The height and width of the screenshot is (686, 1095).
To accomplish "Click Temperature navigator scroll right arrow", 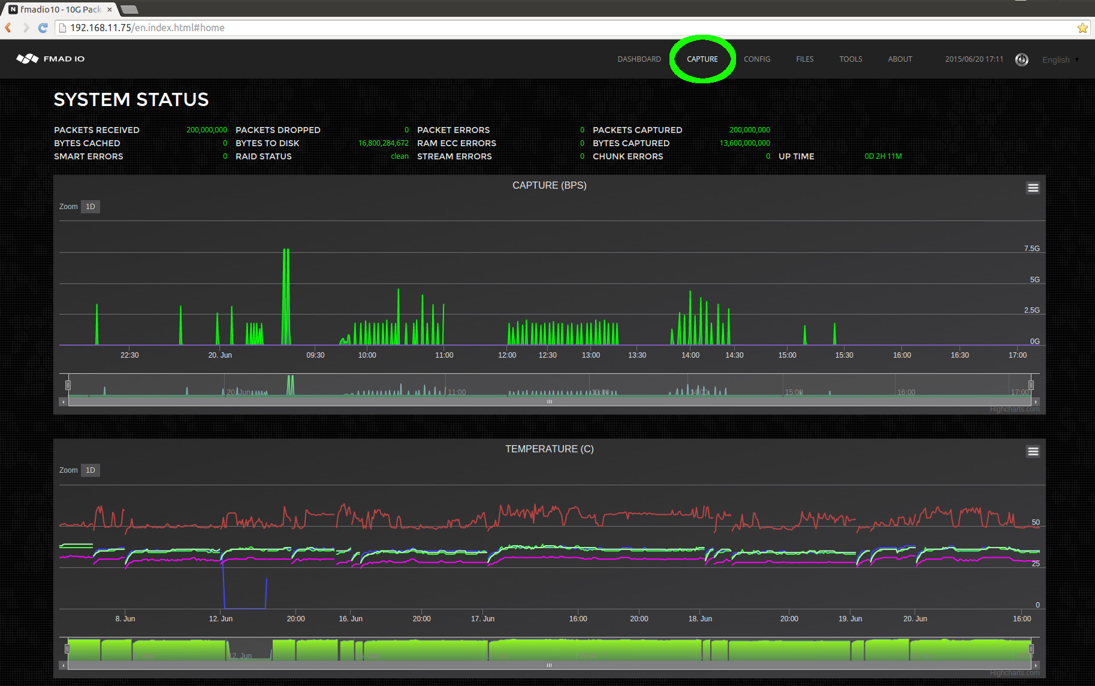I will pyautogui.click(x=1036, y=665).
